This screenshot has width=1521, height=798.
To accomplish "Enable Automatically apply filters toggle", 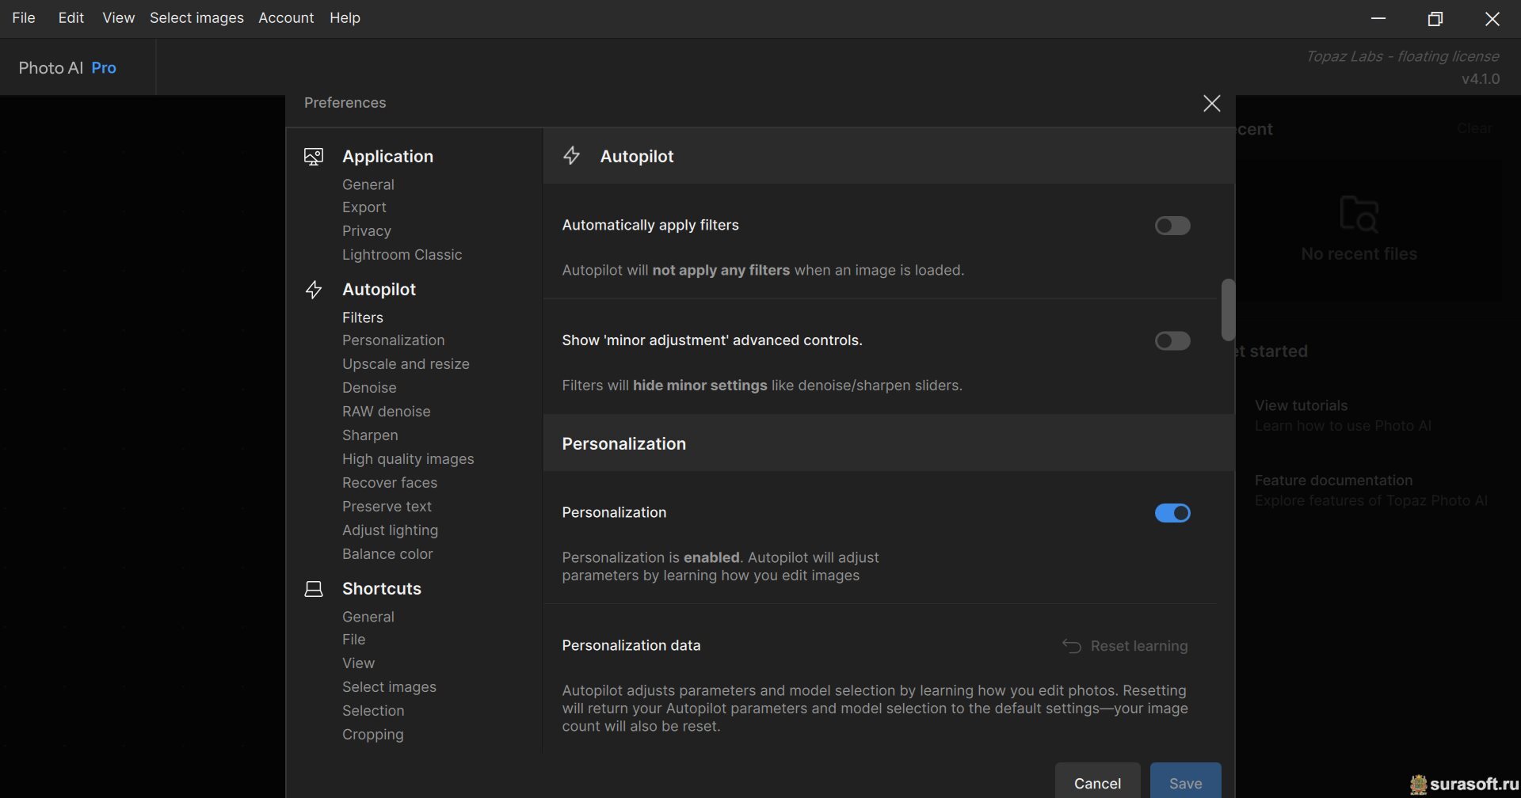I will (x=1172, y=226).
